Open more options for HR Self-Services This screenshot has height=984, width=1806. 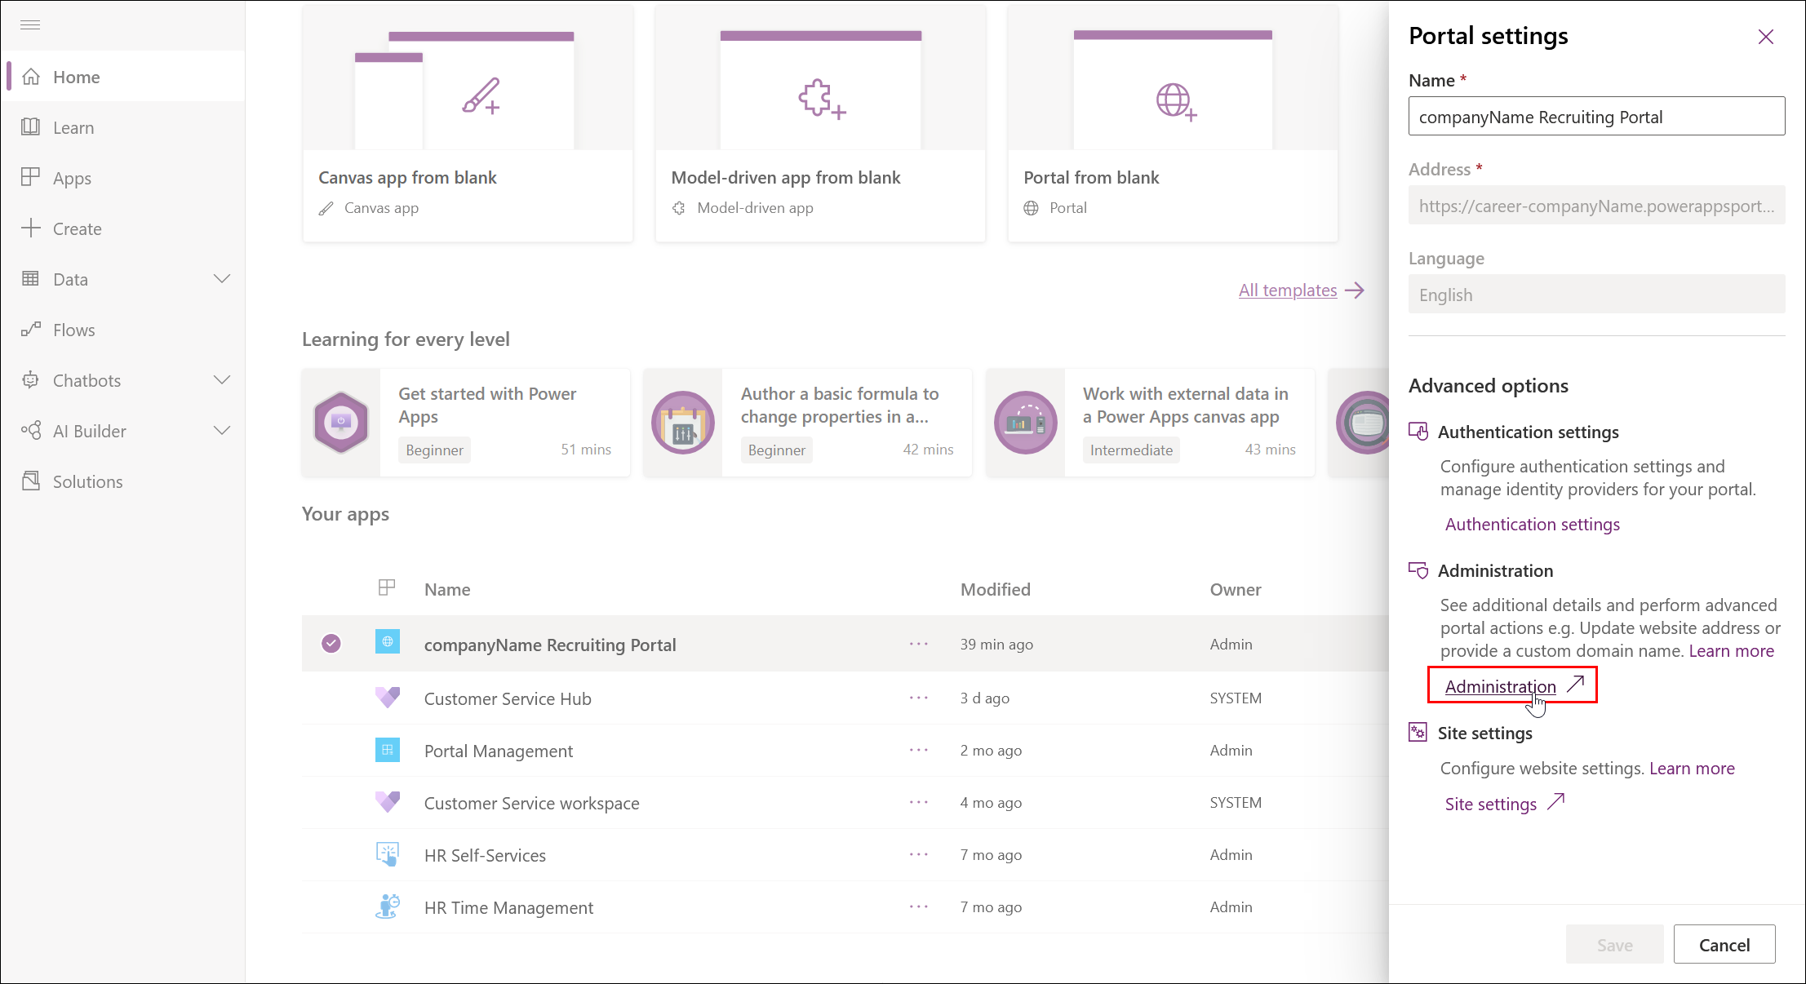tap(919, 854)
